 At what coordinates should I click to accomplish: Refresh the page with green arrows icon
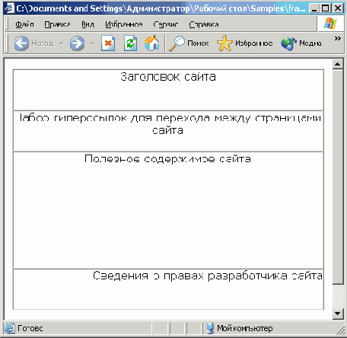(130, 43)
